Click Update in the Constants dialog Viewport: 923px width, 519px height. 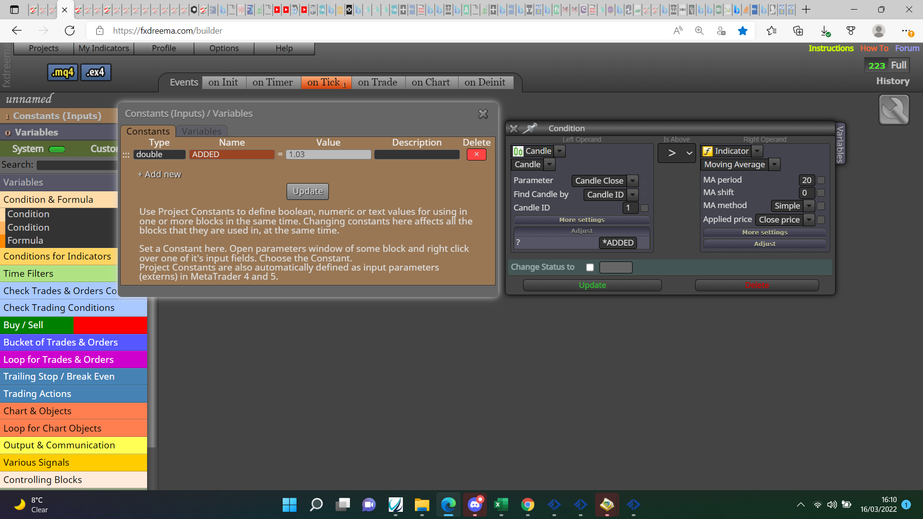coord(308,191)
